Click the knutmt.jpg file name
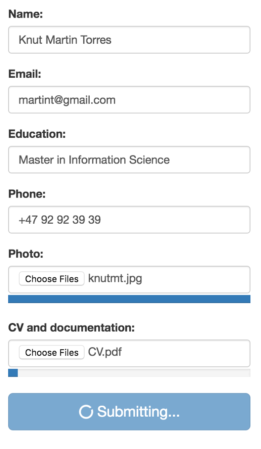 (x=115, y=278)
